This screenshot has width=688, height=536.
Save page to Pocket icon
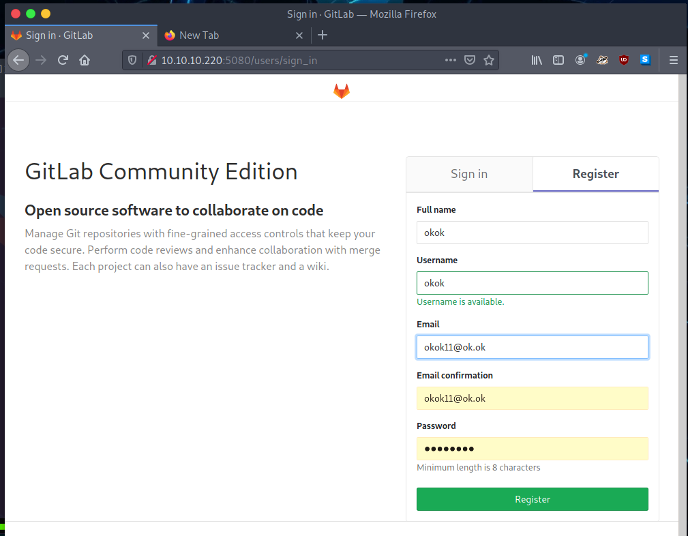(x=470, y=60)
